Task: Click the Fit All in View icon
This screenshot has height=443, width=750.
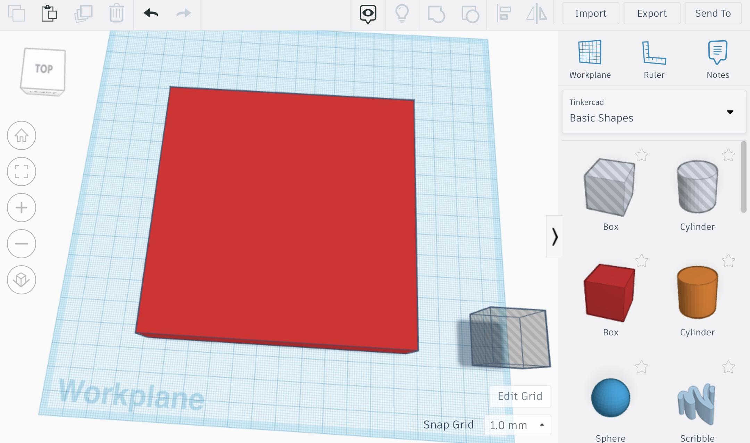Action: coord(22,172)
